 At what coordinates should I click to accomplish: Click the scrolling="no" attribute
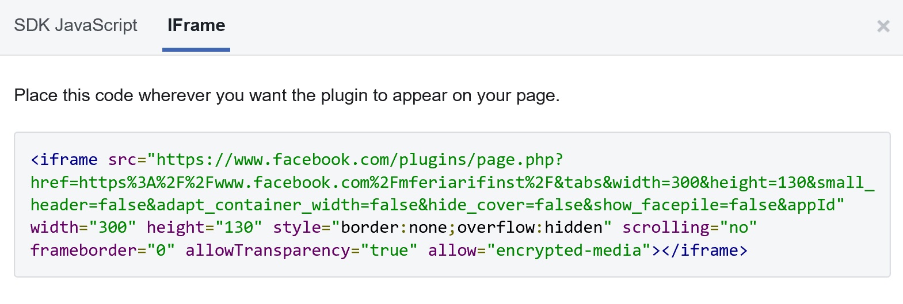point(689,228)
